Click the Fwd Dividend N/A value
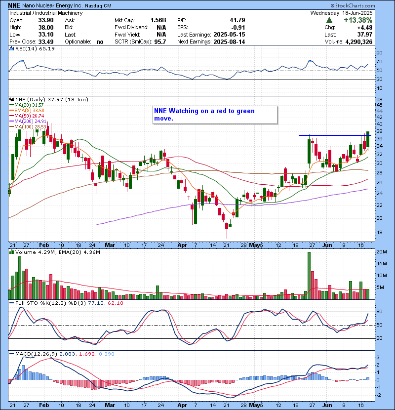The width and height of the screenshot is (395, 410). [161, 28]
